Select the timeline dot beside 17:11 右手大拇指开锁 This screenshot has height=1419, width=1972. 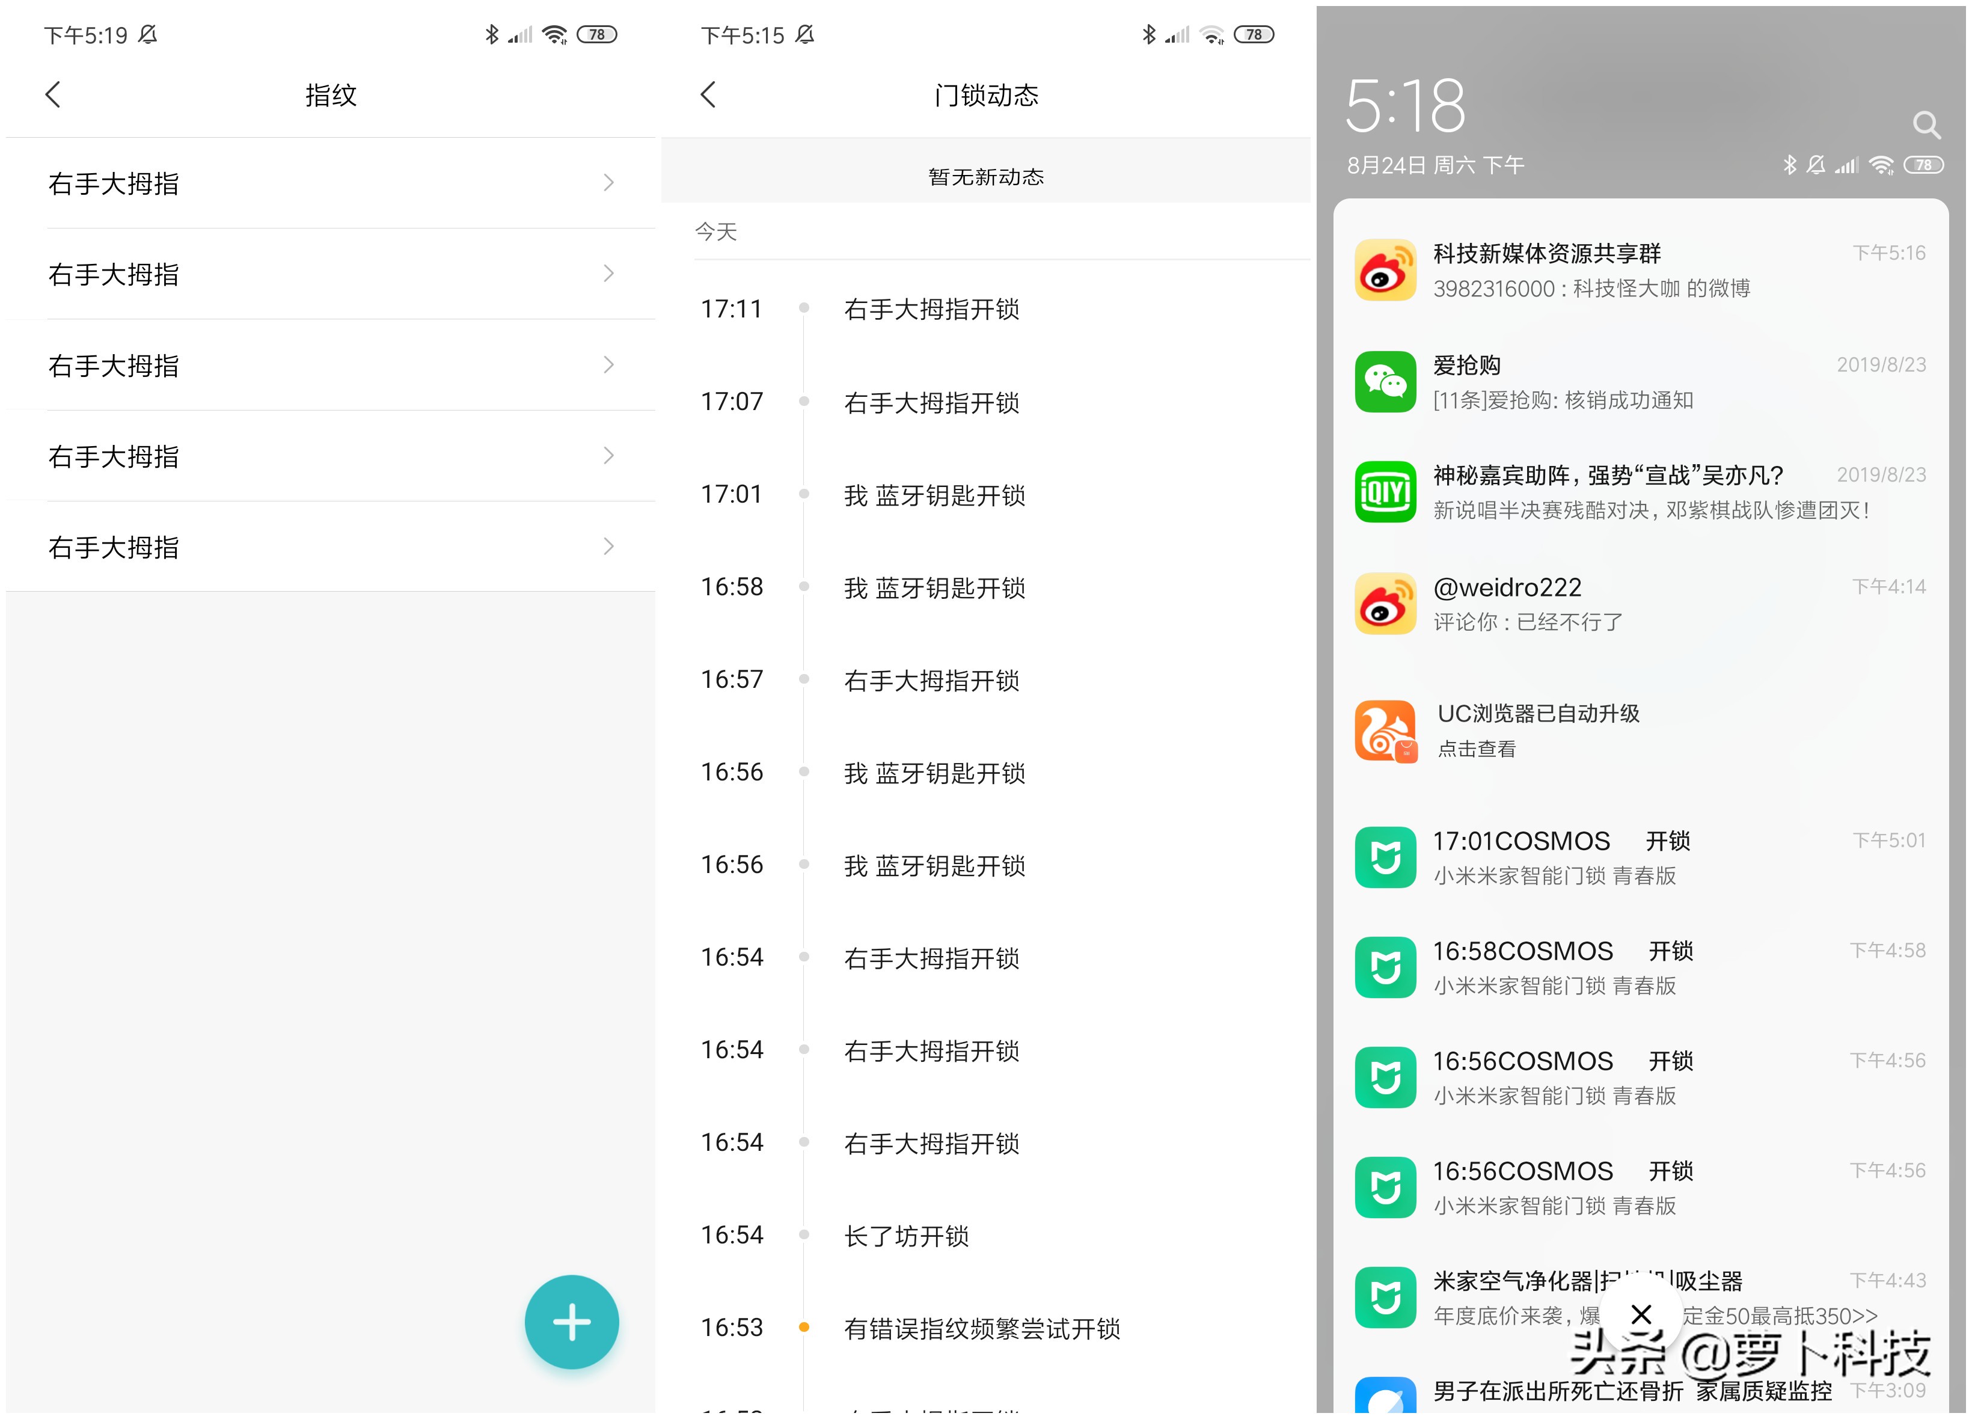tap(803, 307)
